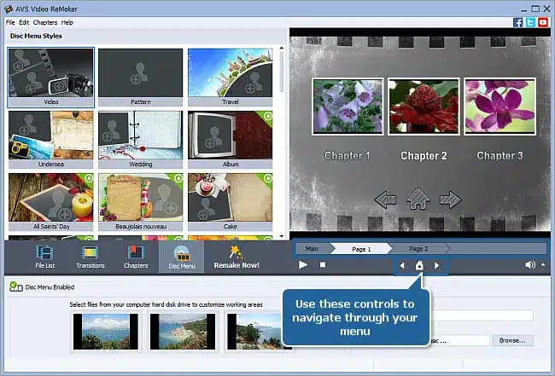555x376 pixels.
Task: Start conversion with Remake Now!
Action: point(237,257)
